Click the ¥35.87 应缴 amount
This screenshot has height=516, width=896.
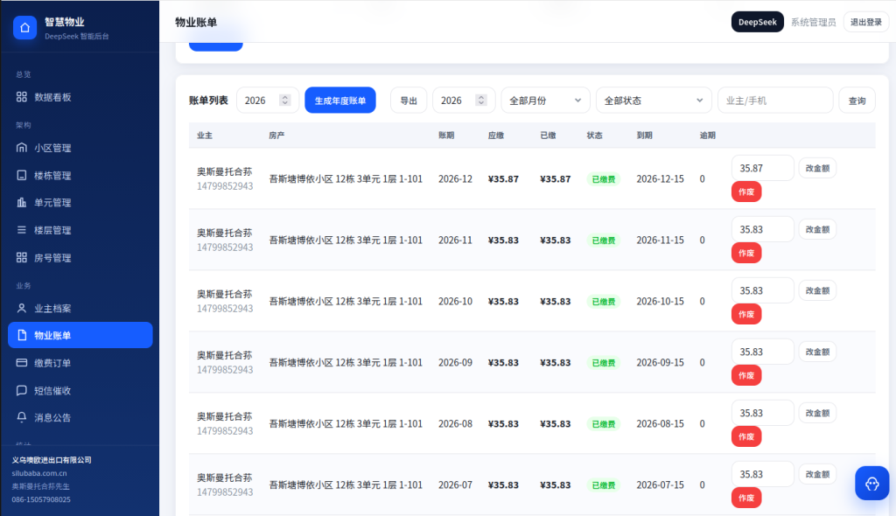pos(503,179)
